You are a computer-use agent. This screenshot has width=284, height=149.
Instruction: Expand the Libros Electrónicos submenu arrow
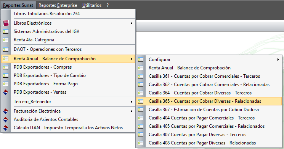click(x=132, y=23)
